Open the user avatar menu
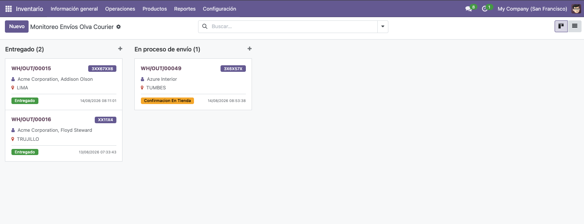Image resolution: width=584 pixels, height=224 pixels. coord(576,9)
